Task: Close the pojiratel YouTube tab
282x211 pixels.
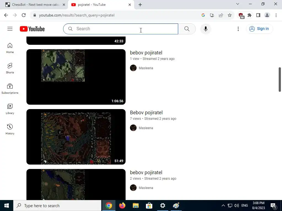Action: click(130, 5)
